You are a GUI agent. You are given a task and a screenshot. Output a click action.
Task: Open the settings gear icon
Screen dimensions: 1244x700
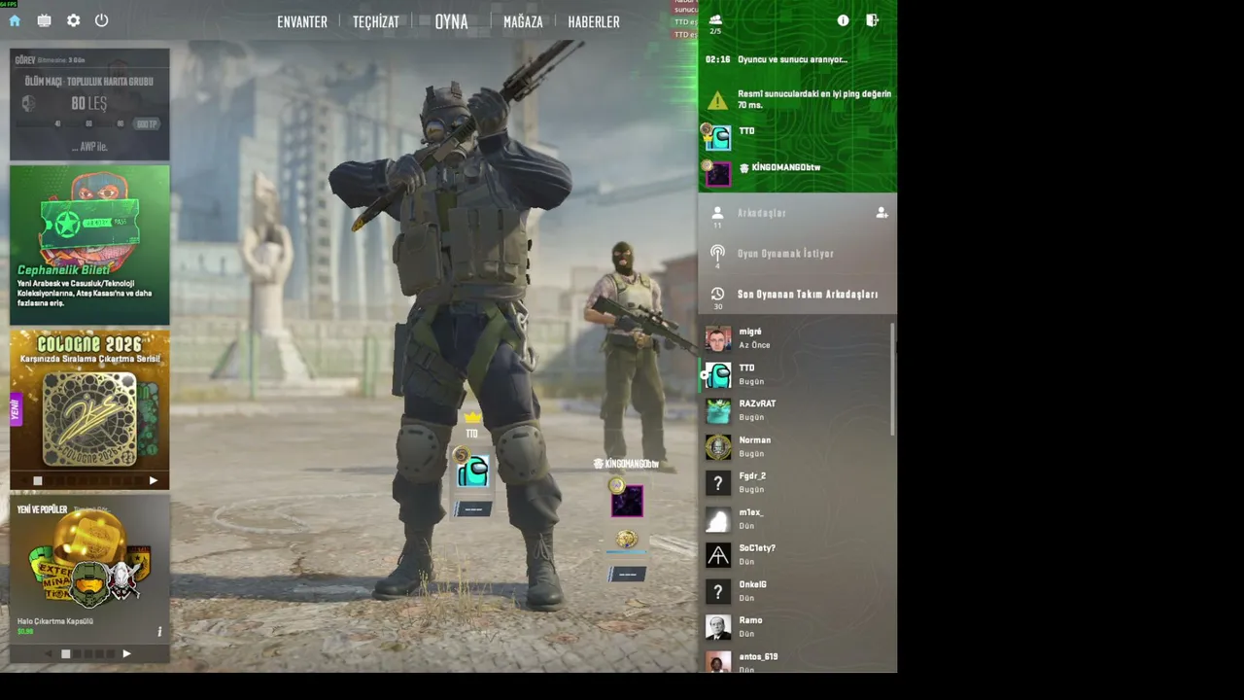click(73, 20)
